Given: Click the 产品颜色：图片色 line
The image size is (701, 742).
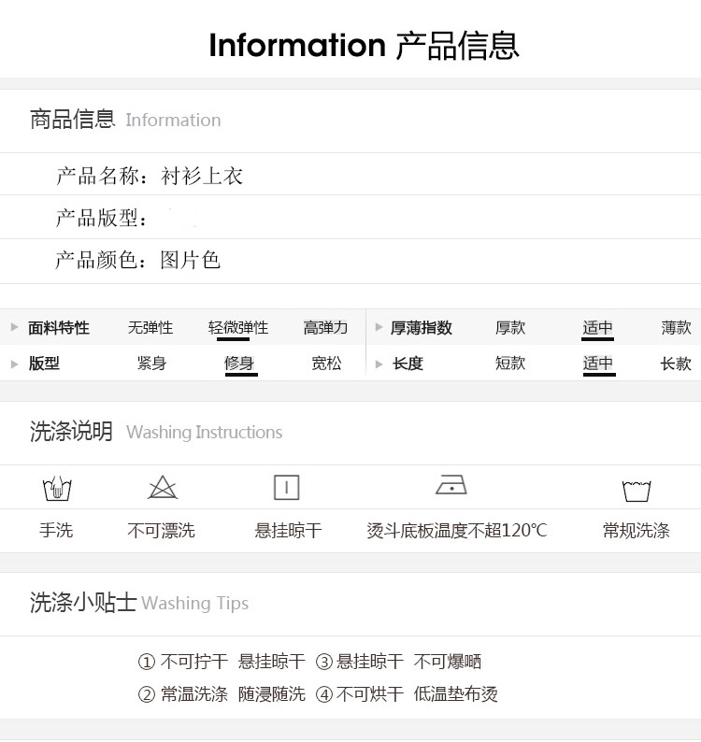Looking at the screenshot, I should [137, 260].
